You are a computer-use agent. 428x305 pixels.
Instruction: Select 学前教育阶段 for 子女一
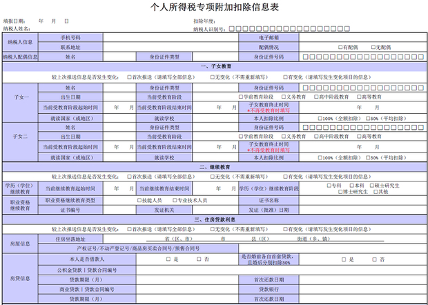[x=241, y=97]
